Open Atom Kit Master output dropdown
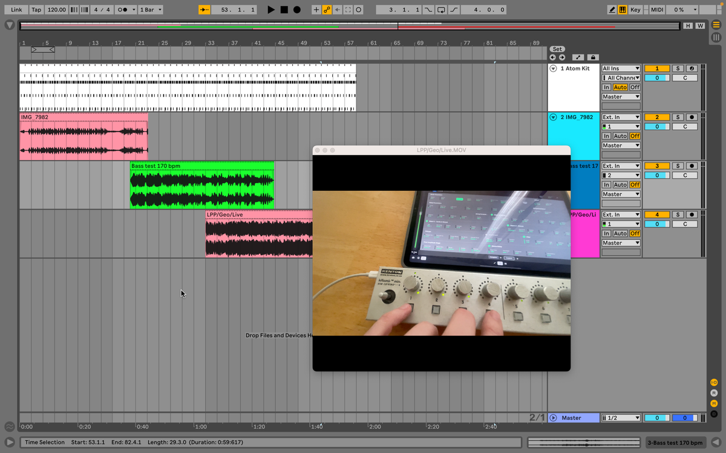This screenshot has width=726, height=453. (621, 97)
